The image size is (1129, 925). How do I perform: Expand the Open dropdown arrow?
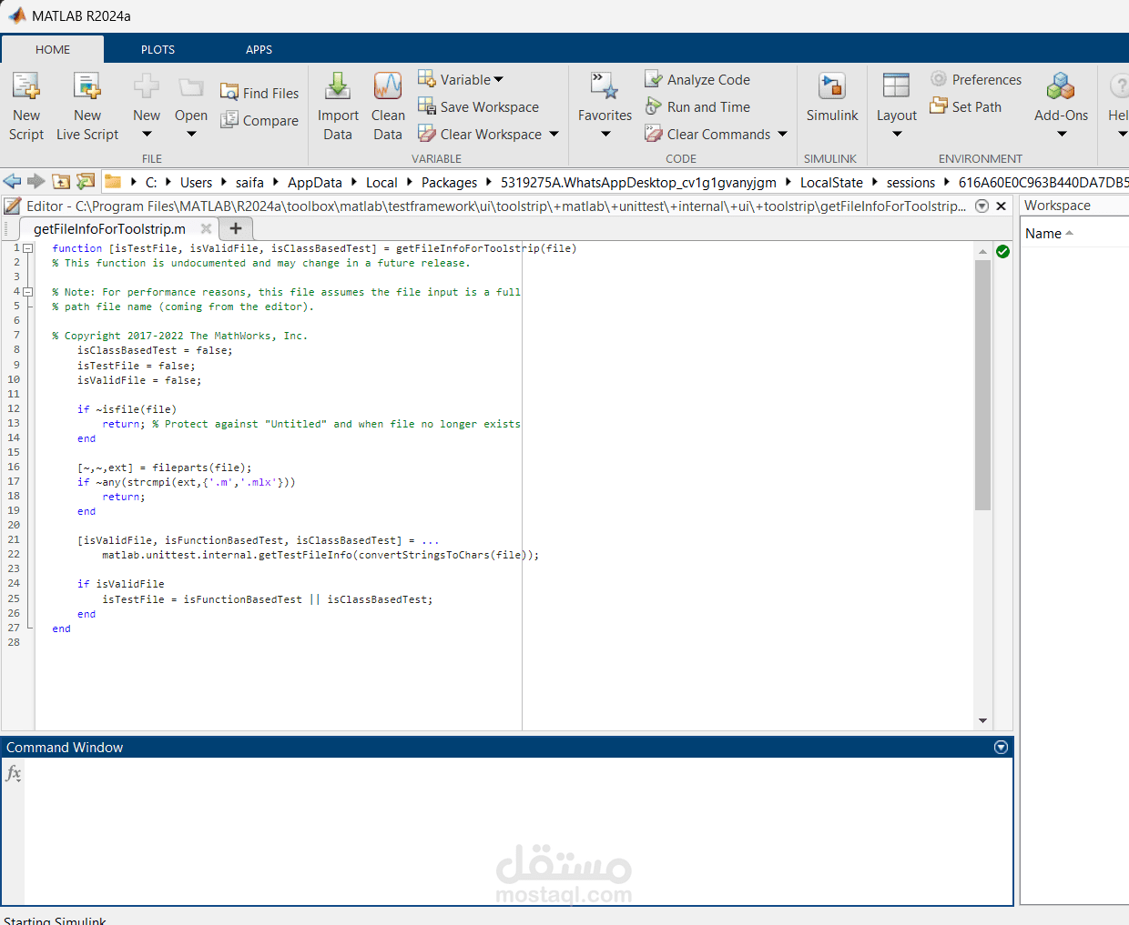click(x=191, y=135)
